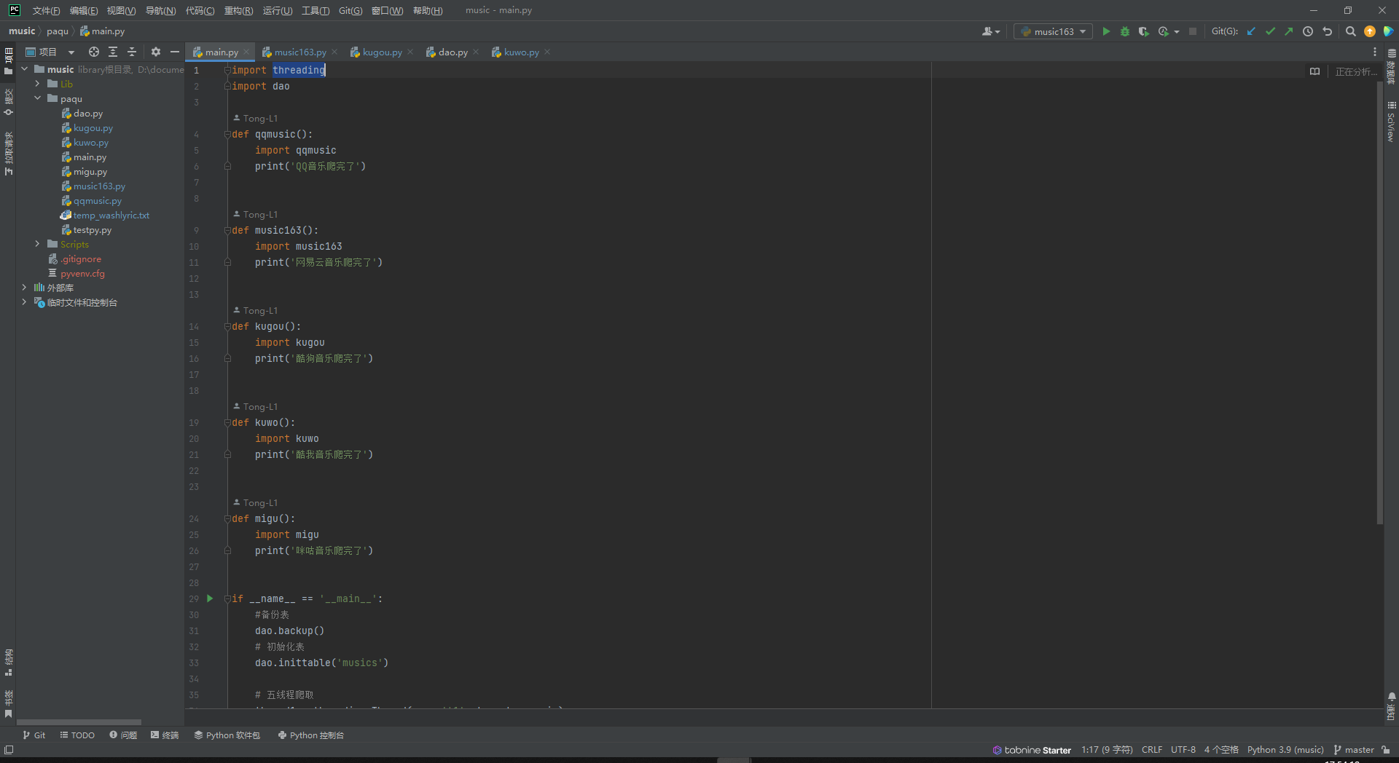This screenshot has height=763, width=1399.
Task: Expand all nodes in project tree
Action: [113, 52]
